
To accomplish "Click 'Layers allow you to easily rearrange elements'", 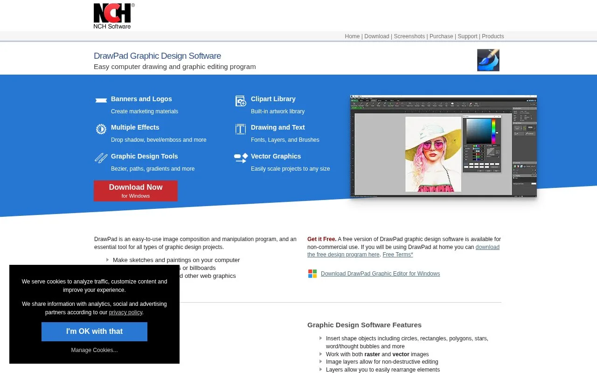I will [383, 370].
